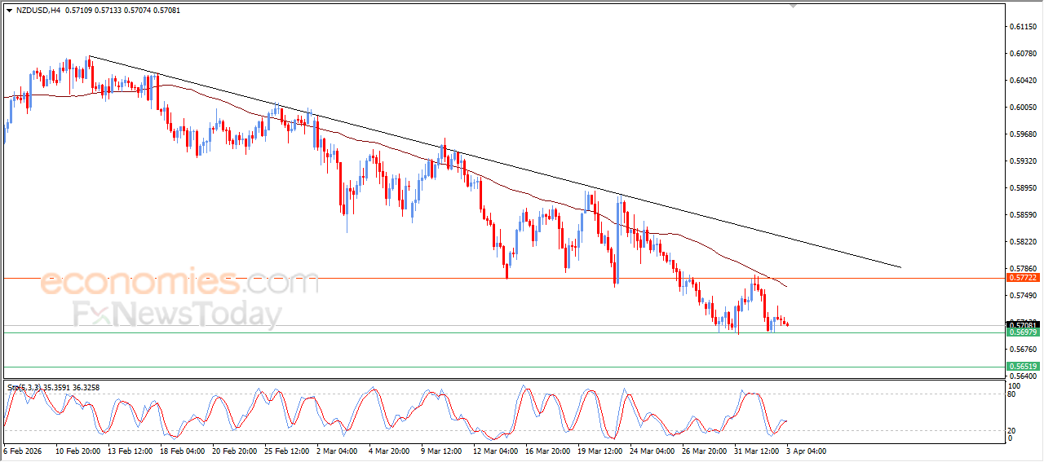This screenshot has width=1044, height=462.
Task: Select the black 0.57081 current price tag
Action: pos(1023,326)
